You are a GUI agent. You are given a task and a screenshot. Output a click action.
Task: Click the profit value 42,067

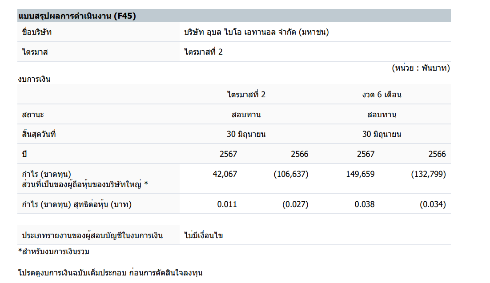[225, 174]
